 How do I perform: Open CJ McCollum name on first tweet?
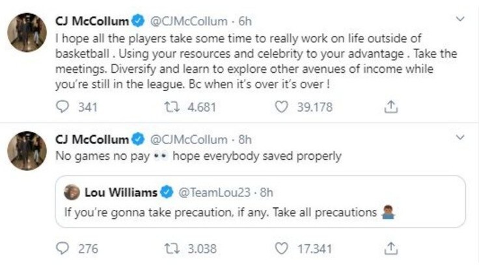[92, 21]
